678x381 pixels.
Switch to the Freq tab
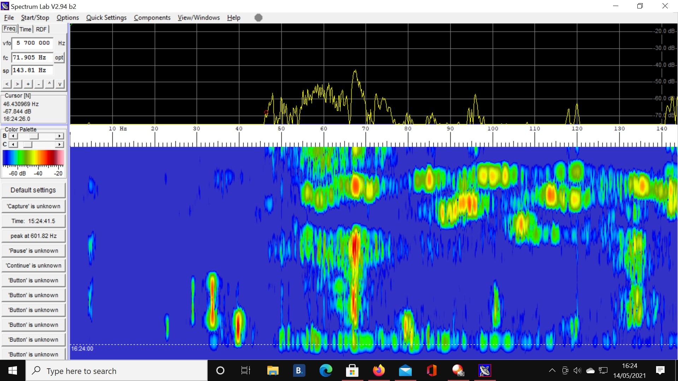[x=10, y=29]
